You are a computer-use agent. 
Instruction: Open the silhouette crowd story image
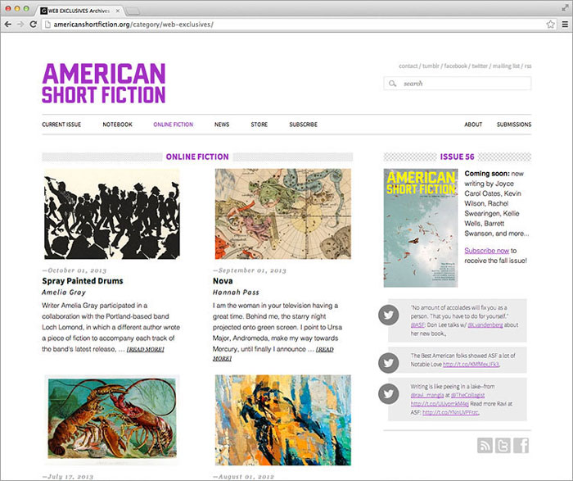tap(112, 214)
